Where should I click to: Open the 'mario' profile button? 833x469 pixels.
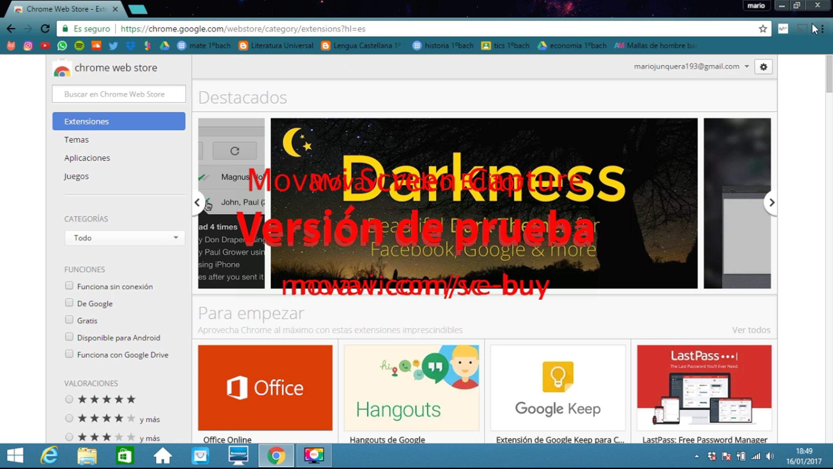[756, 6]
